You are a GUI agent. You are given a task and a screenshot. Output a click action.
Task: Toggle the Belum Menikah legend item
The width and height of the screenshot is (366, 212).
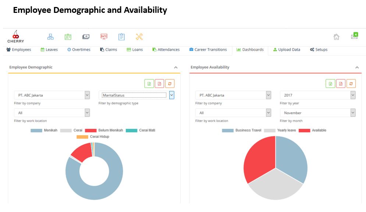point(104,130)
